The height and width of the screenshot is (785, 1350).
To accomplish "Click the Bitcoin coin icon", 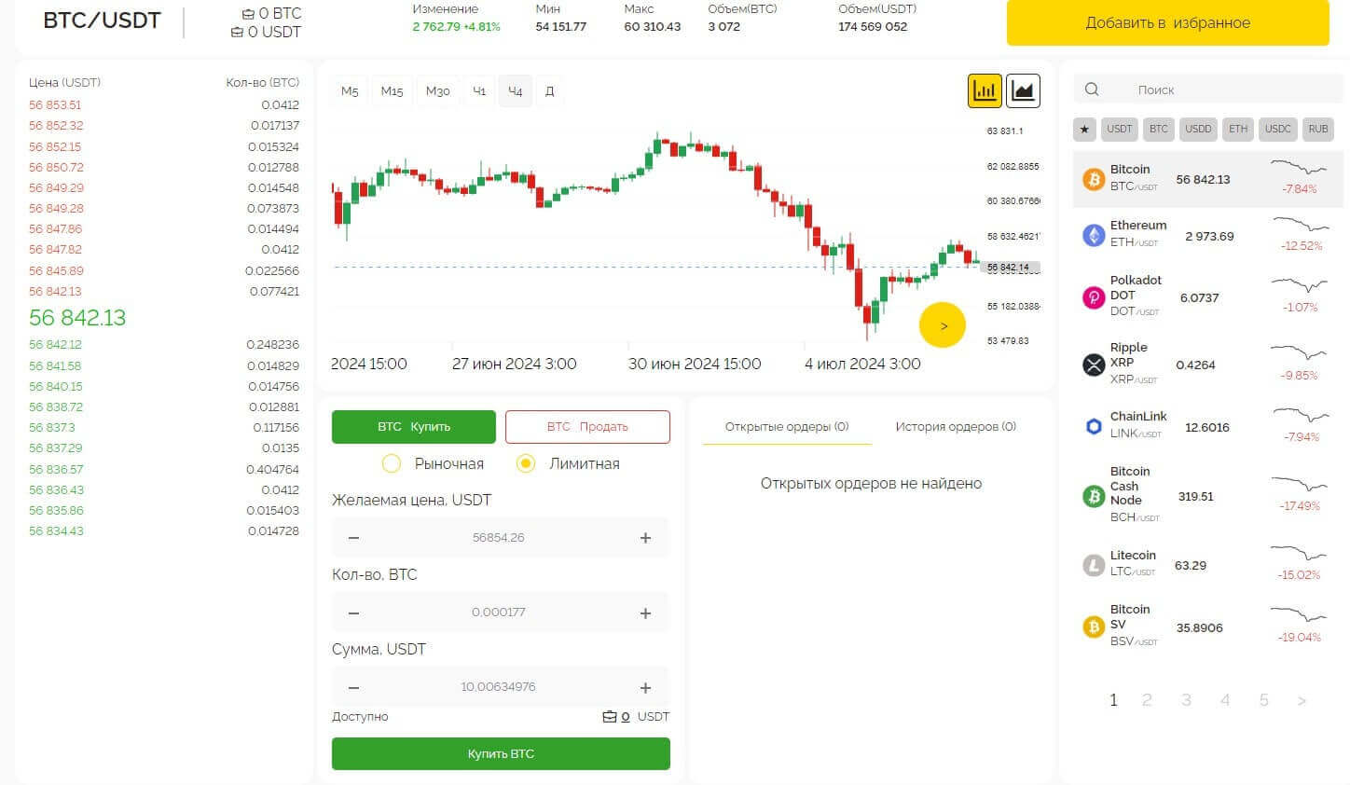I will [1094, 179].
